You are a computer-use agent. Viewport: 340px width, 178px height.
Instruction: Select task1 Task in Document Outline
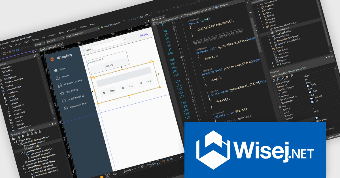34,147
